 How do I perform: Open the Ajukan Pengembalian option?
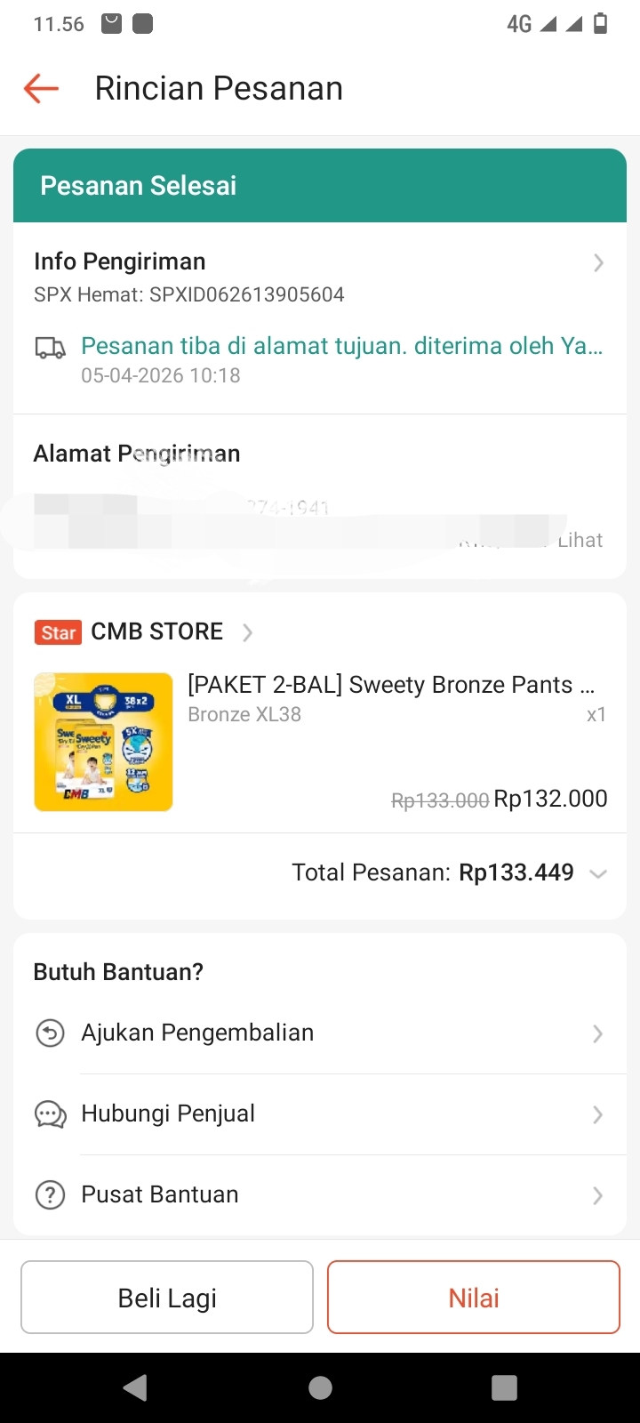tap(197, 1033)
